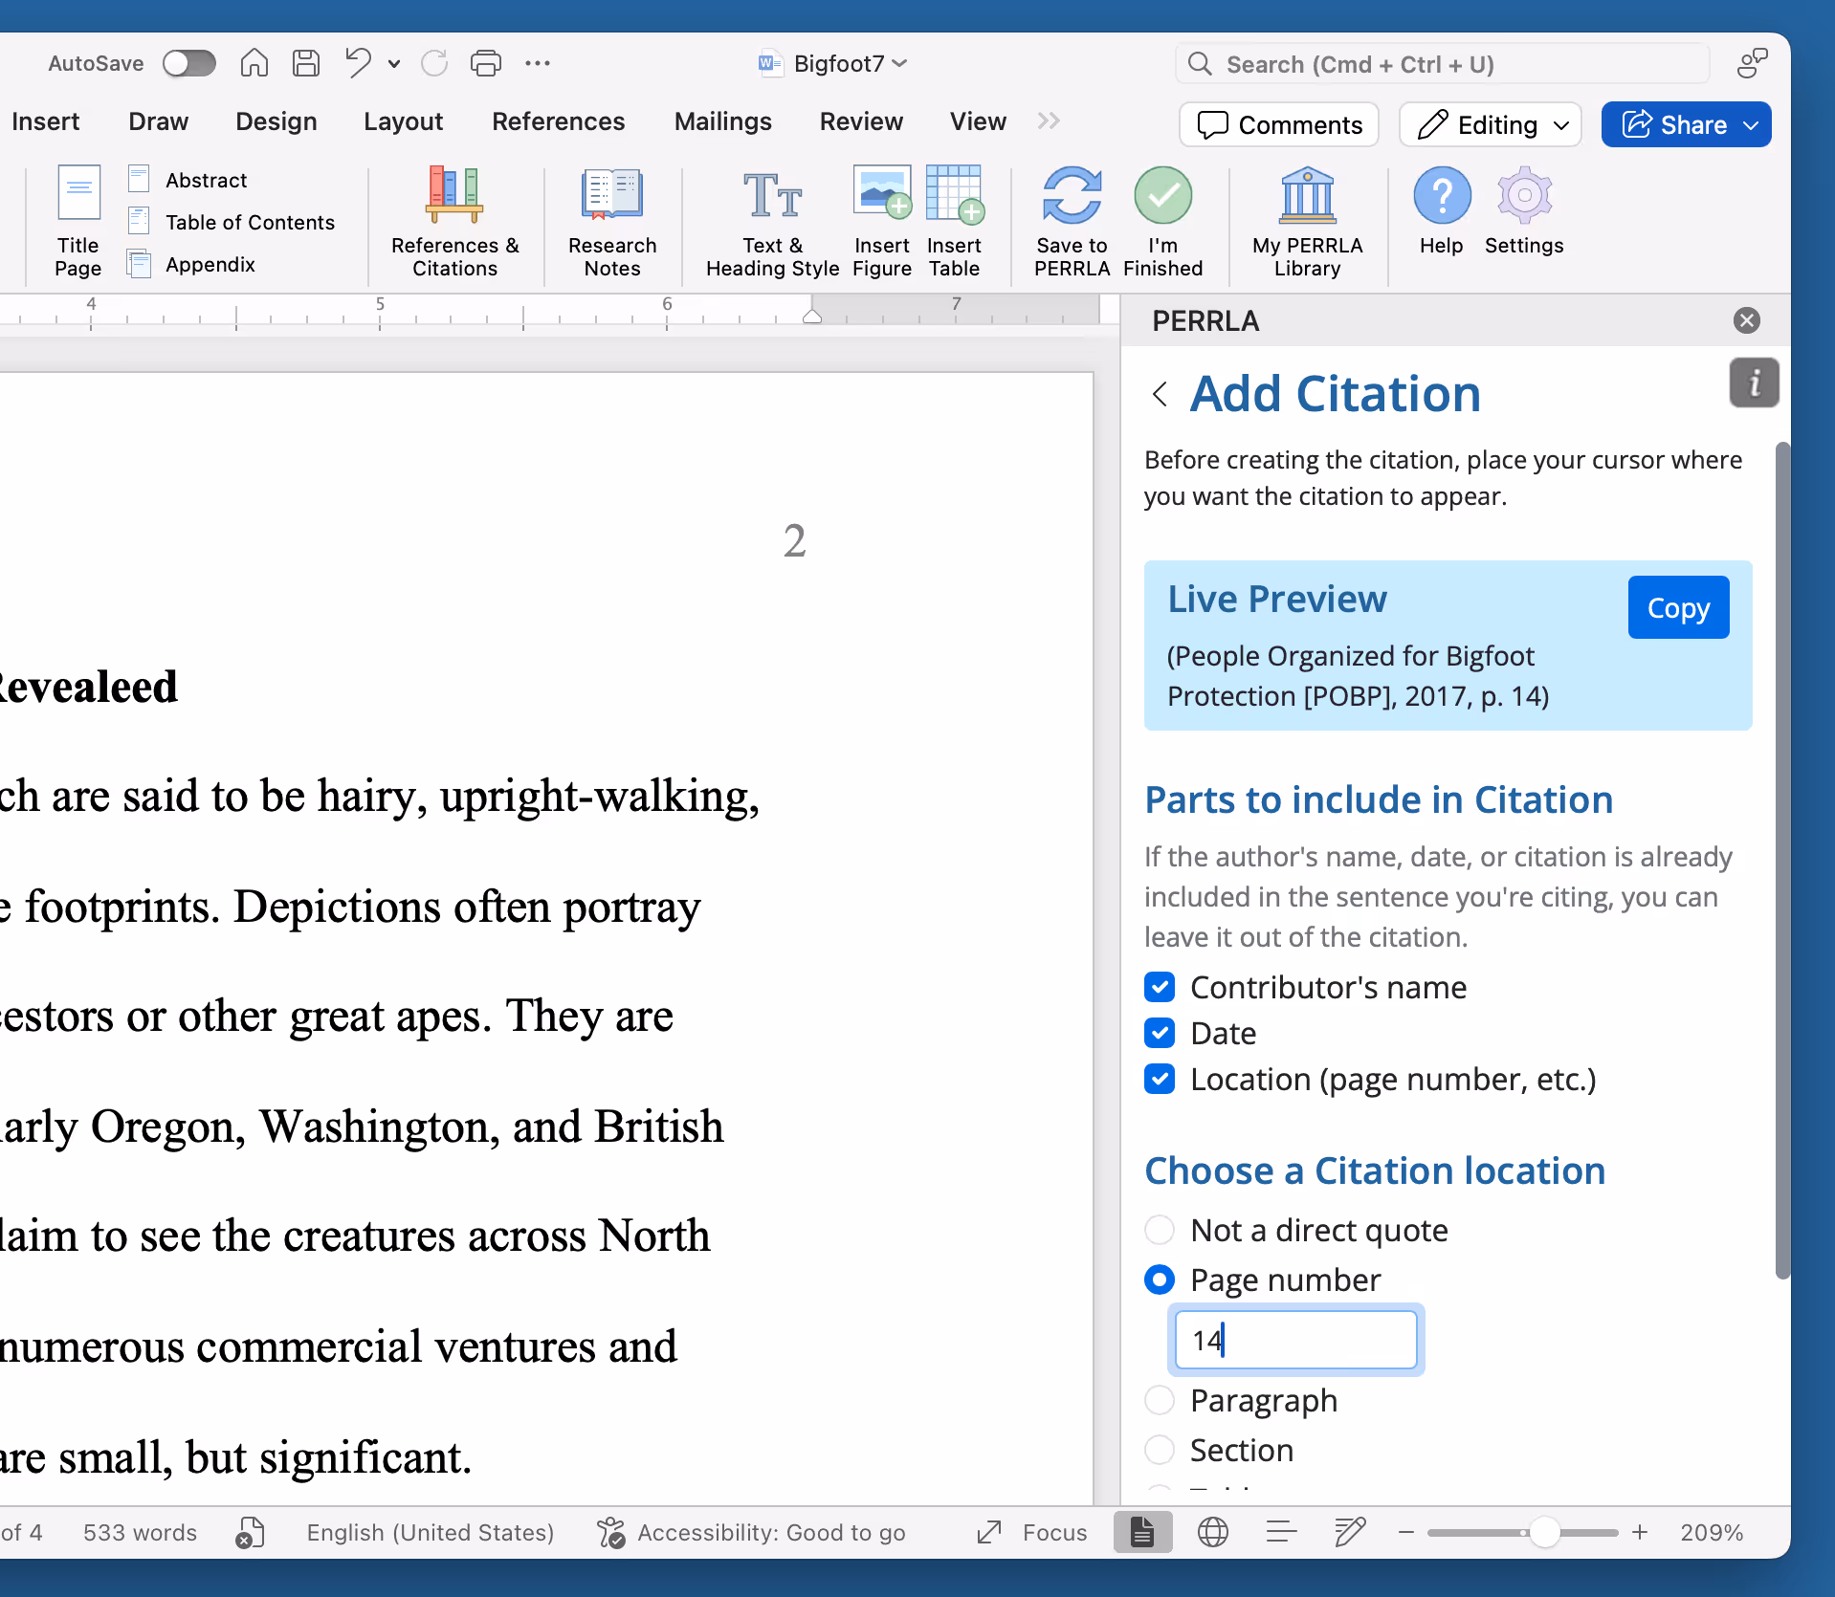Insert an Appendix from the ribbon

[191, 264]
